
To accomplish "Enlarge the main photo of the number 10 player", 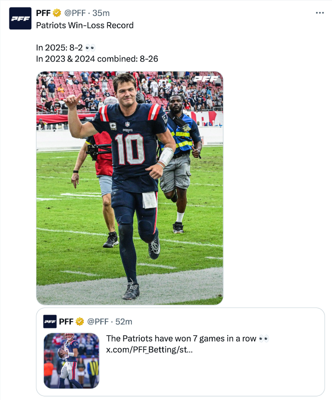I will pyautogui.click(x=130, y=188).
